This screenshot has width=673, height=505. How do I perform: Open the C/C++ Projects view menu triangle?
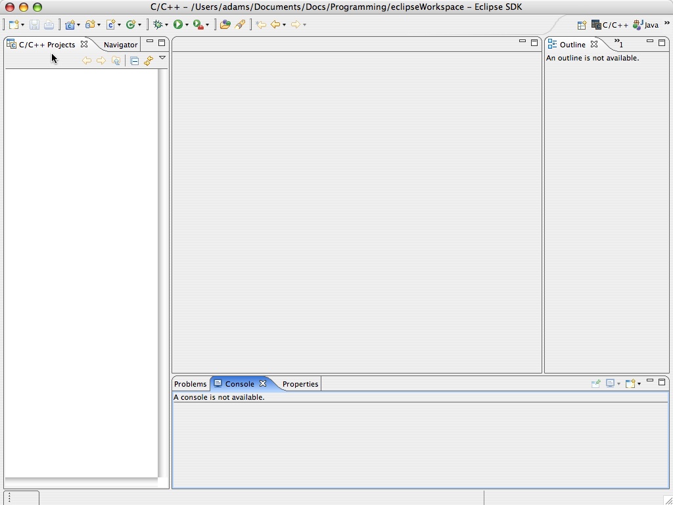[162, 59]
